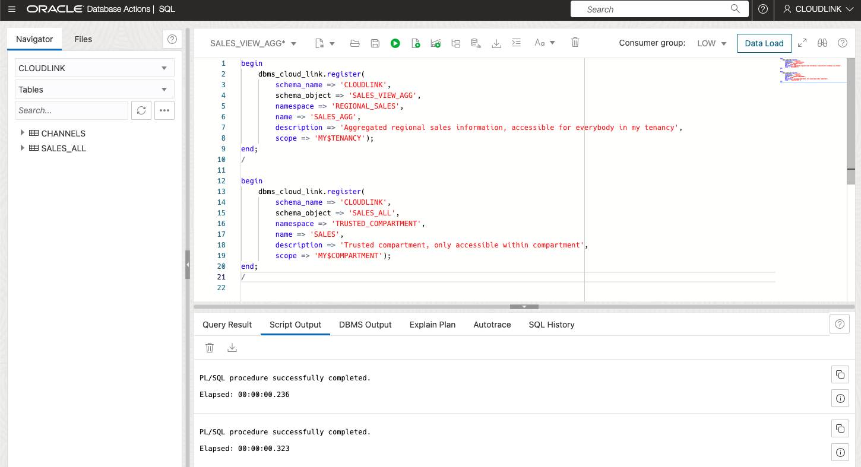The width and height of the screenshot is (861, 467).
Task: Clear the worksheet with trash icon
Action: click(x=575, y=42)
